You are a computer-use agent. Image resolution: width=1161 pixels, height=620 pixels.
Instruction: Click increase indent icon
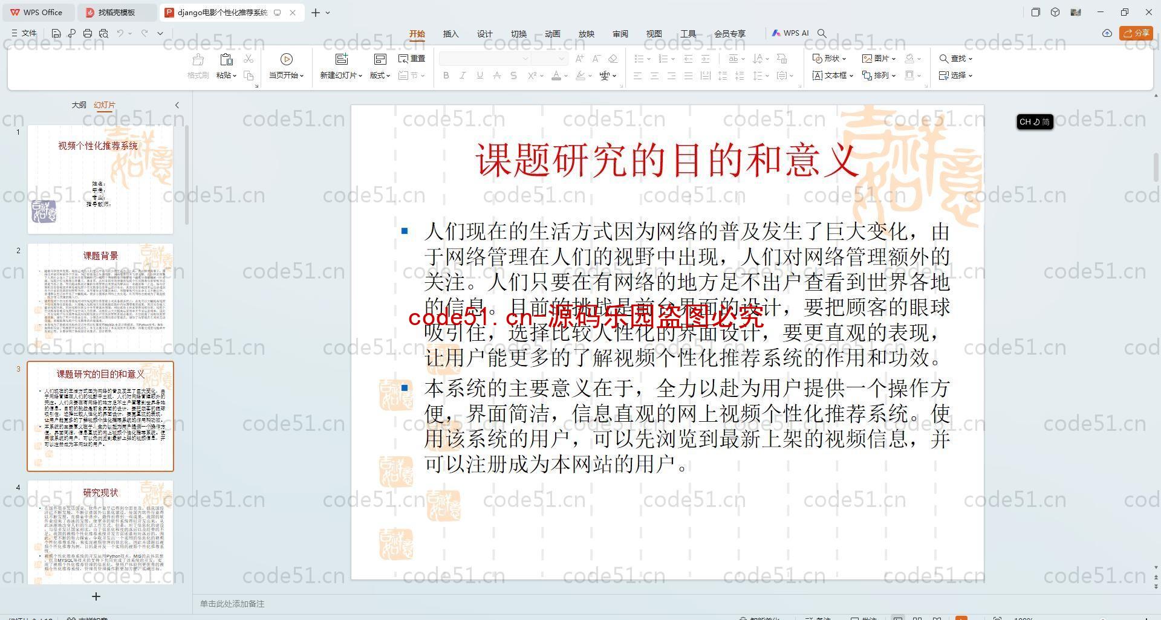(x=705, y=59)
